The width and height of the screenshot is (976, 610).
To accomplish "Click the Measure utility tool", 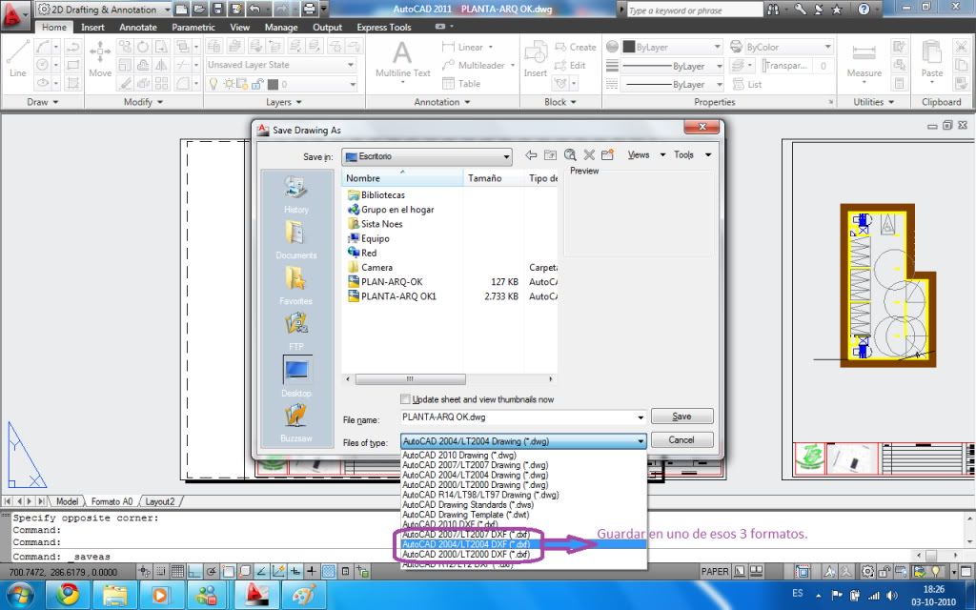I will 864,60.
